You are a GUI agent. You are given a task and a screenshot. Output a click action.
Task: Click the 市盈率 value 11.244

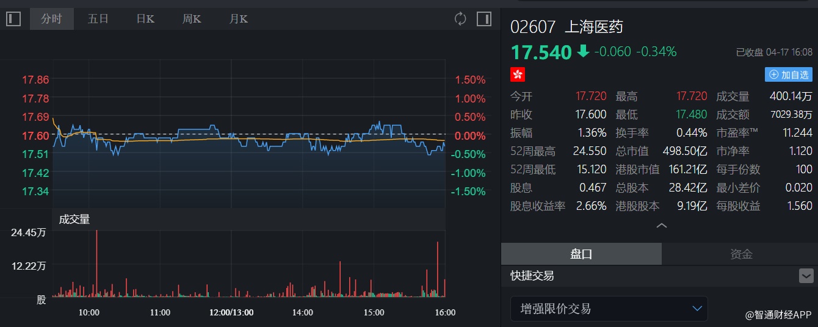798,133
